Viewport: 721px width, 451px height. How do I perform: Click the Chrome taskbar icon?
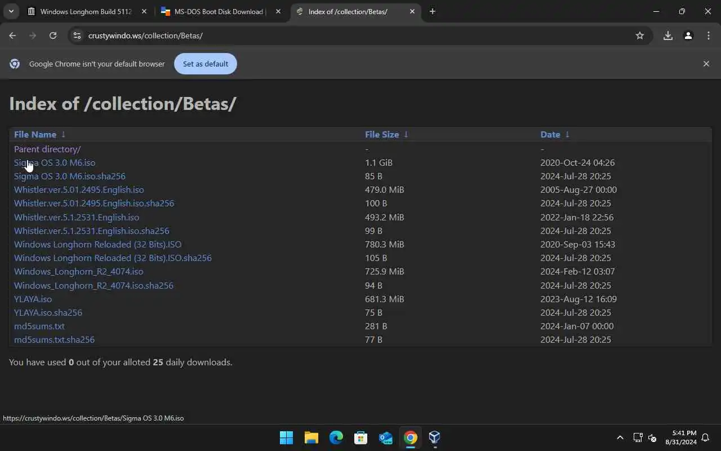410,437
